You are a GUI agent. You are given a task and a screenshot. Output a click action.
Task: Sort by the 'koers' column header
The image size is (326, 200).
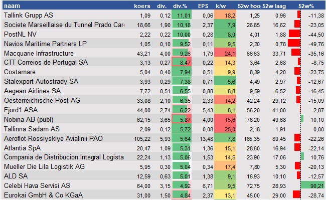[x=142, y=6]
